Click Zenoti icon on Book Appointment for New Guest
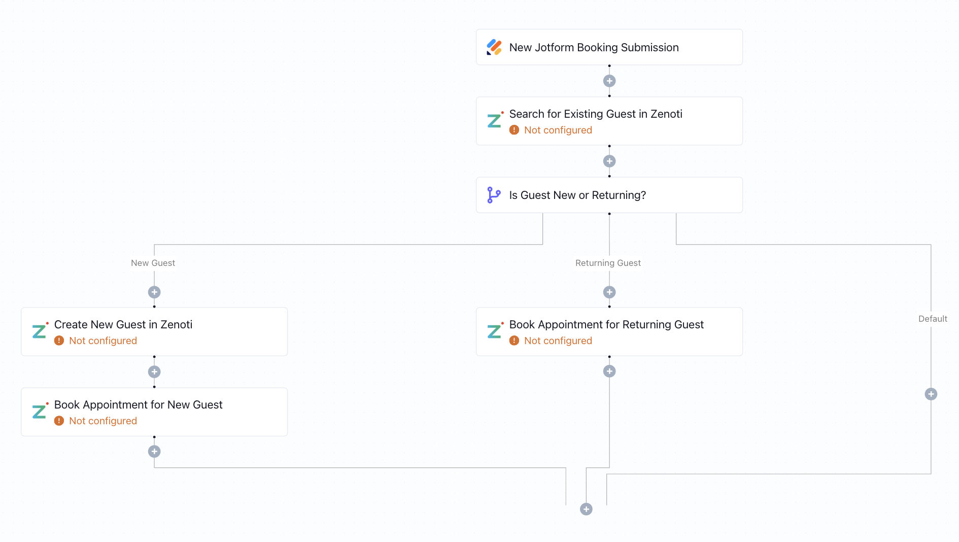This screenshot has width=959, height=542. point(40,411)
